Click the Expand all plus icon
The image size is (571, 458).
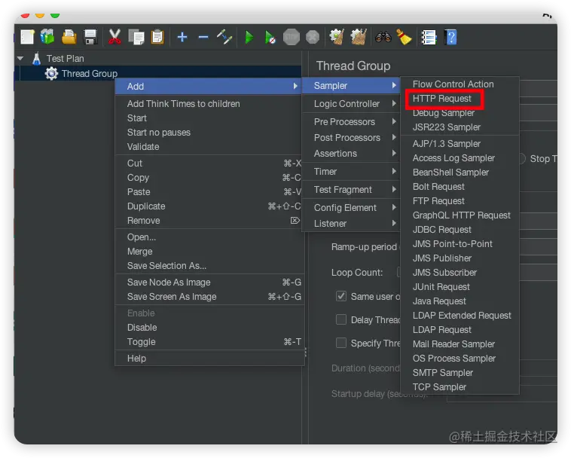[182, 37]
